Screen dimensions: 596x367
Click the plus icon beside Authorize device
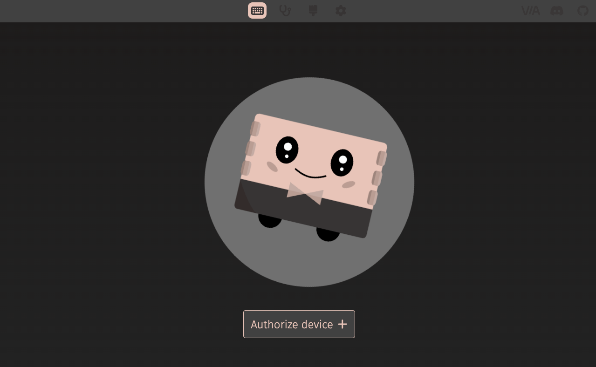pos(343,324)
